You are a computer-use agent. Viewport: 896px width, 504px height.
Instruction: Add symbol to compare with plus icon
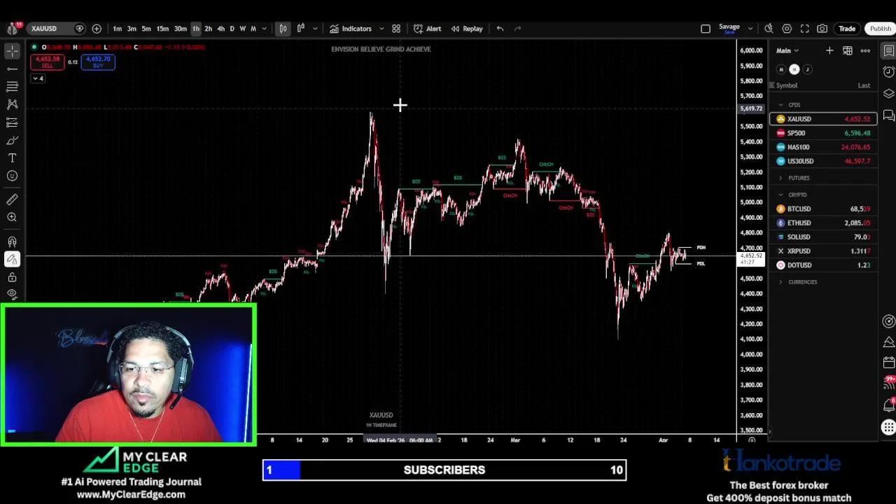pyautogui.click(x=97, y=29)
